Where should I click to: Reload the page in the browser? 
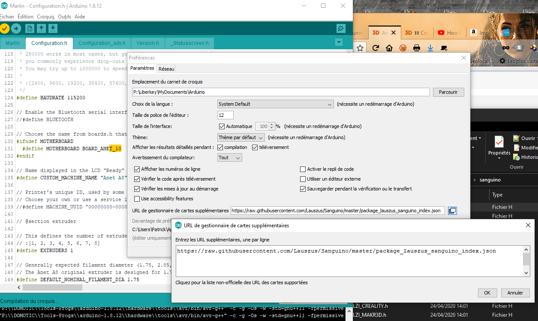click(x=376, y=48)
